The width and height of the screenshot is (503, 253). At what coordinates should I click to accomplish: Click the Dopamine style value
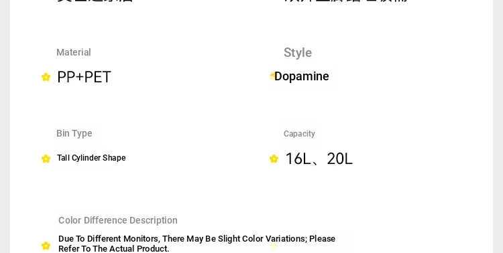click(302, 76)
